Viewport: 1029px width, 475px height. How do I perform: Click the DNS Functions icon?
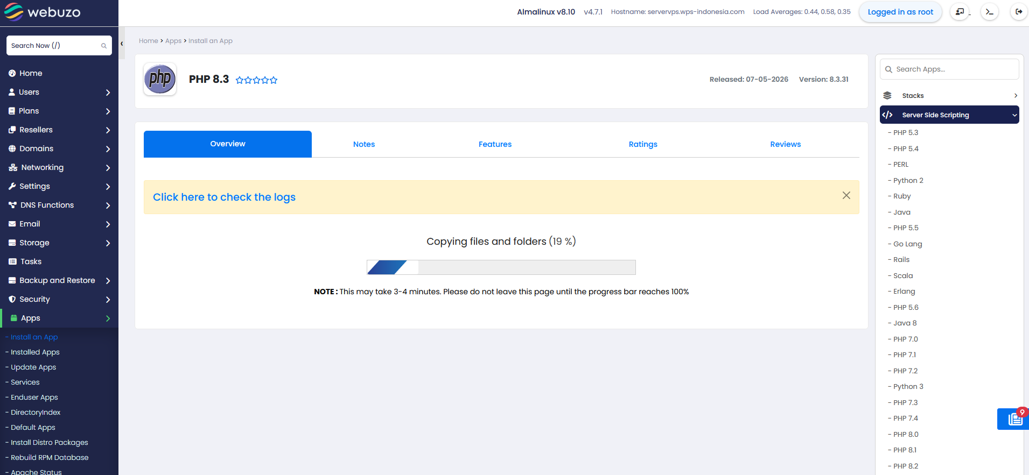(x=12, y=205)
